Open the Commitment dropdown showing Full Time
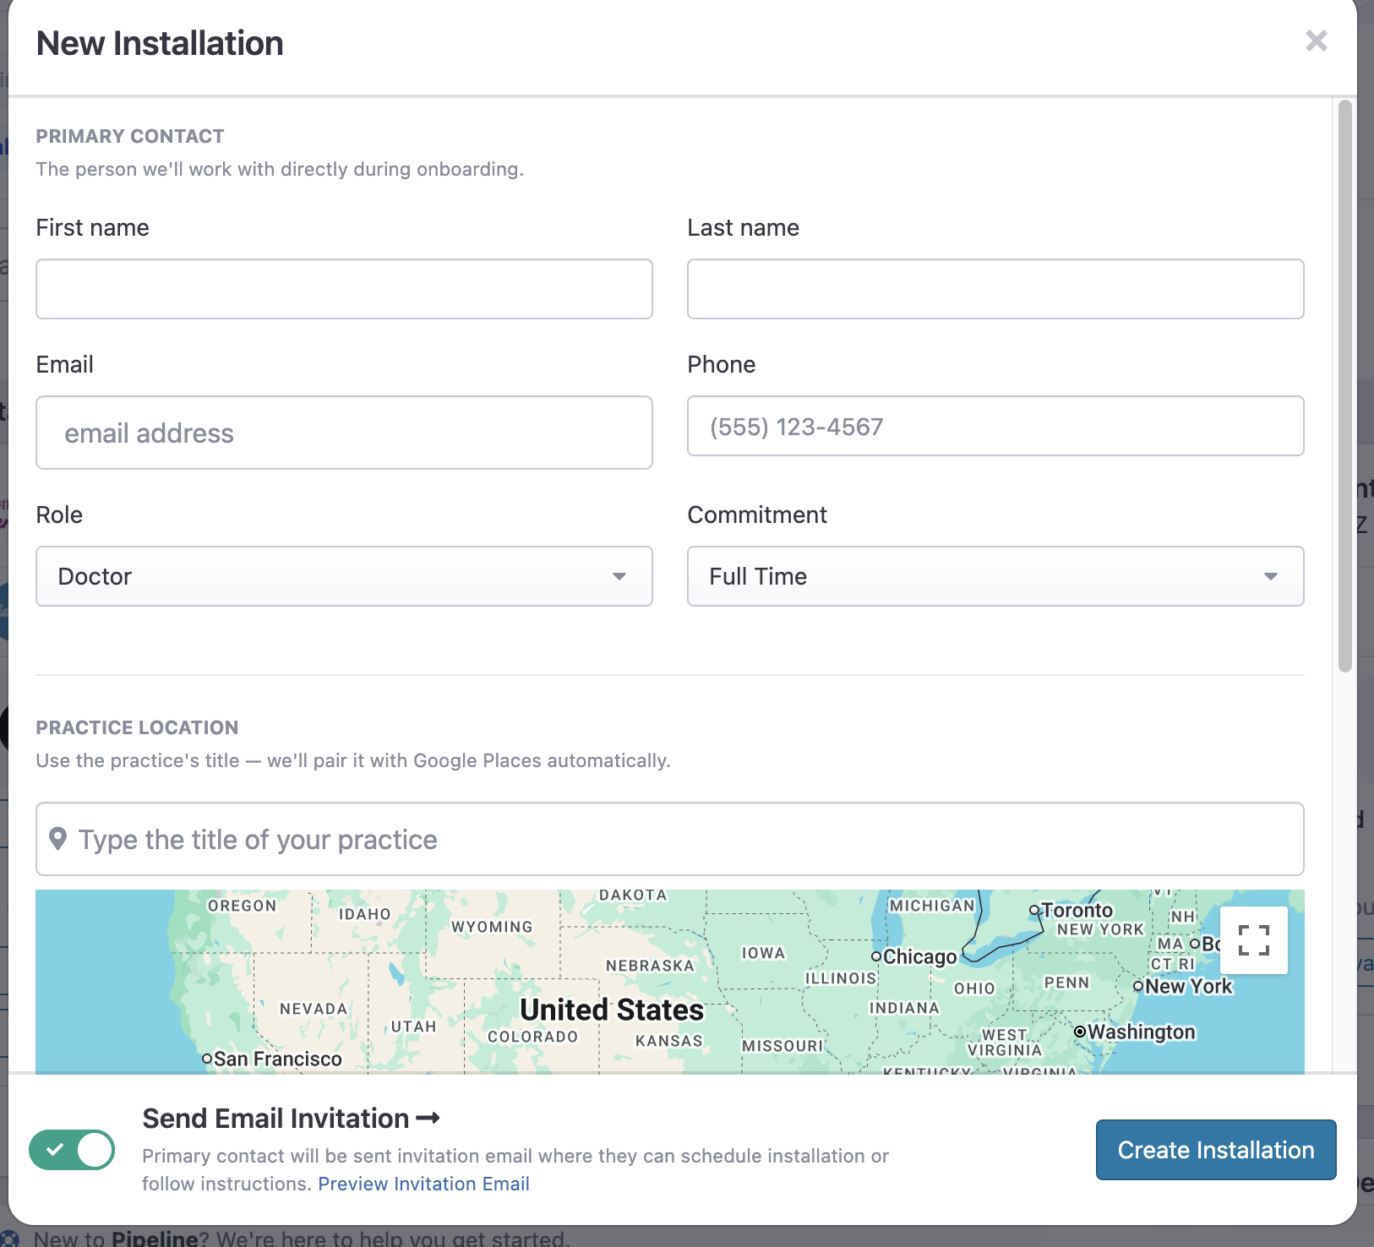 995,576
